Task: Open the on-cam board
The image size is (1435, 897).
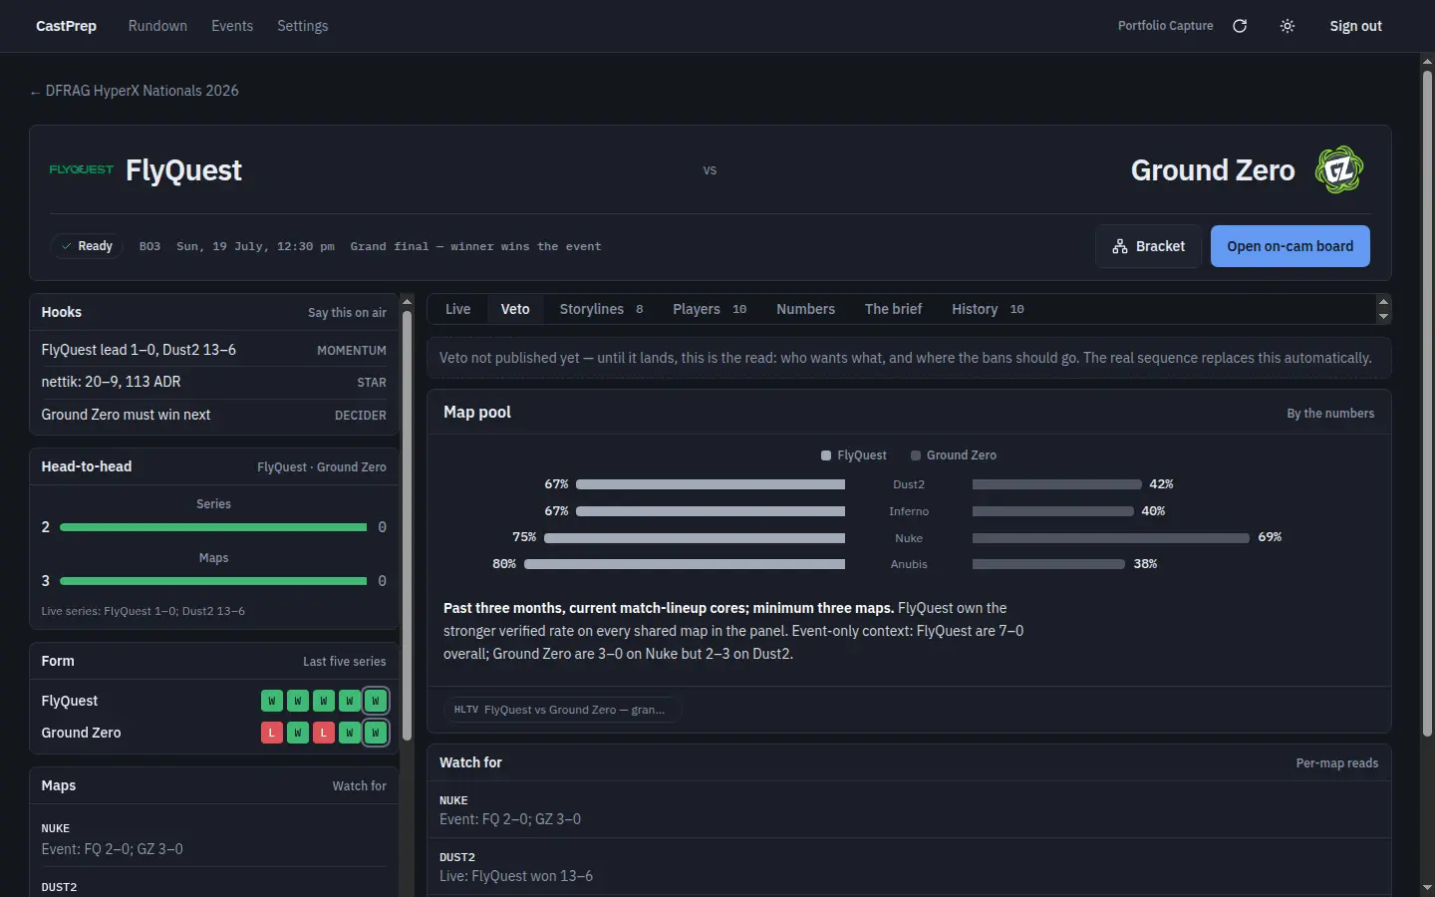Action: (1291, 246)
